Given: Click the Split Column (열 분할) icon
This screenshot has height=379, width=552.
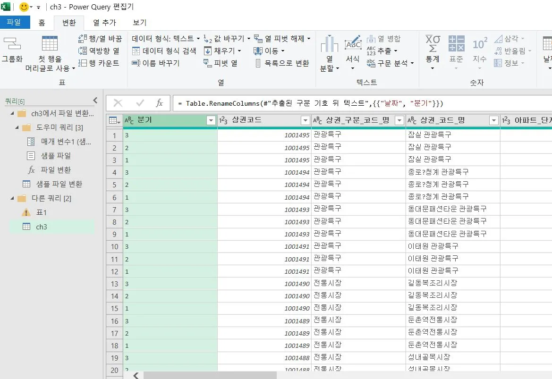Looking at the screenshot, I should tap(330, 43).
